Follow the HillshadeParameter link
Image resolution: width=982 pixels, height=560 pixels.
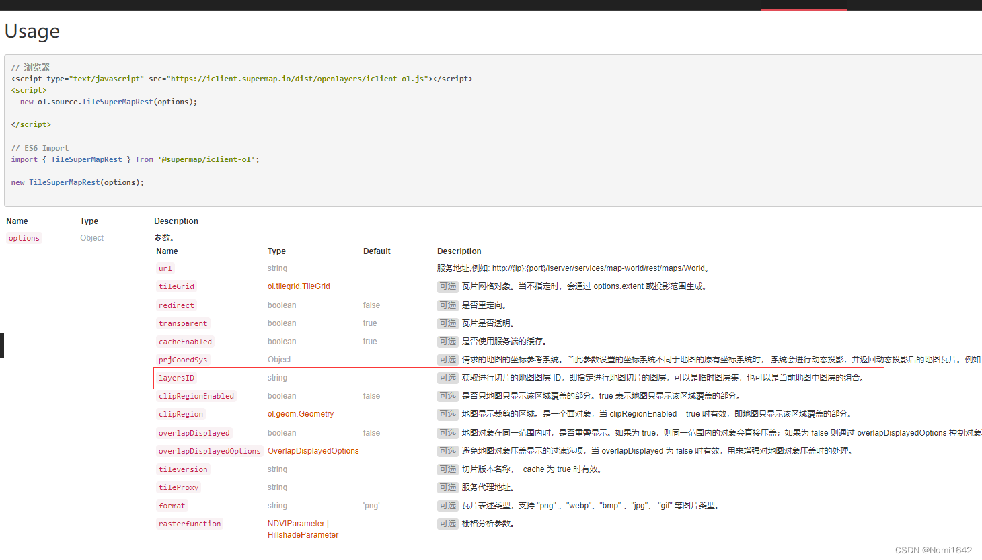coord(303,535)
